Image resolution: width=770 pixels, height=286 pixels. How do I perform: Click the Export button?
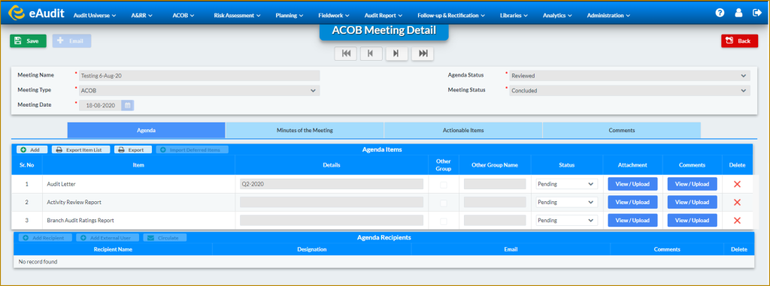133,149
